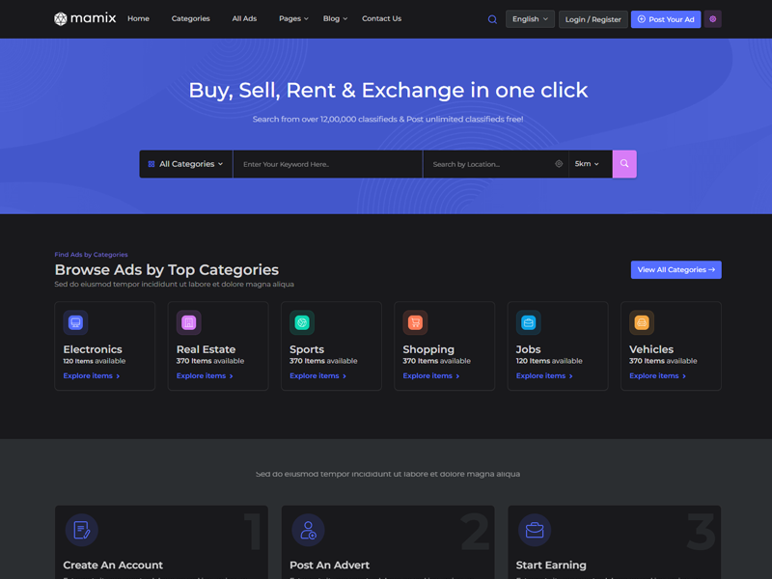Go to the All Ads nav item
Image resolution: width=772 pixels, height=579 pixels.
click(244, 18)
